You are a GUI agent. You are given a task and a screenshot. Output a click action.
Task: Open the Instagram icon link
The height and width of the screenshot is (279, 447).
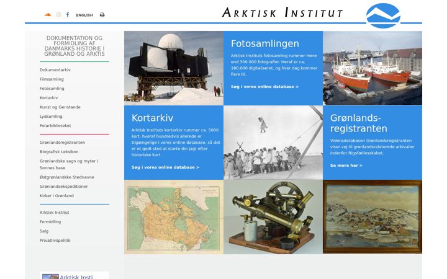click(x=58, y=15)
